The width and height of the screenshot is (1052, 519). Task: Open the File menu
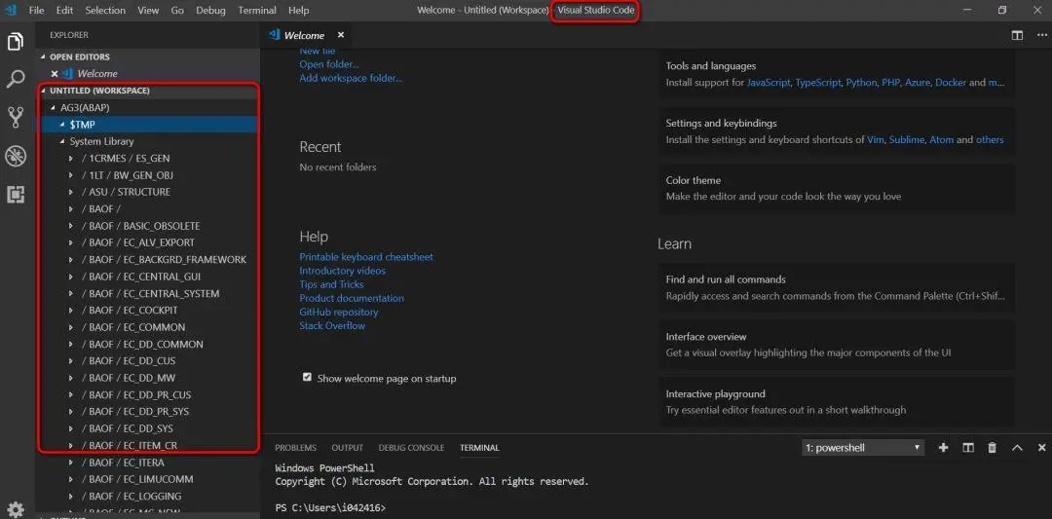(36, 10)
